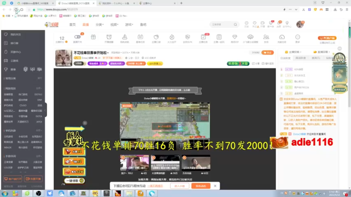Click 进入小组 button in bottom notice

[x=179, y=186]
